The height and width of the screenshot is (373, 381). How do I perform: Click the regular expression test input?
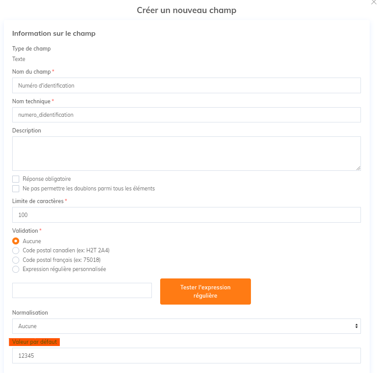[x=82, y=290]
